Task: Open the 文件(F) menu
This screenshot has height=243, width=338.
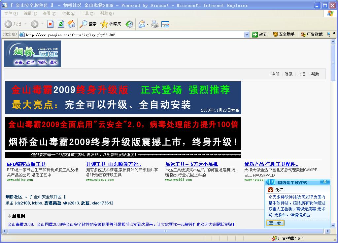Action: [11, 13]
